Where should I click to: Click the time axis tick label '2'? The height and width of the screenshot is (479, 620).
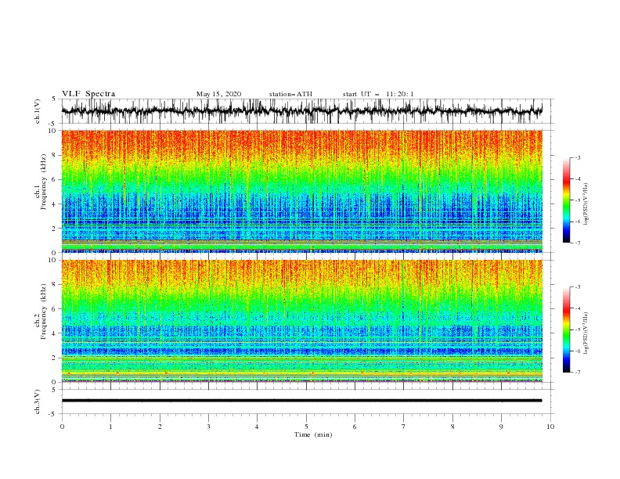160,427
